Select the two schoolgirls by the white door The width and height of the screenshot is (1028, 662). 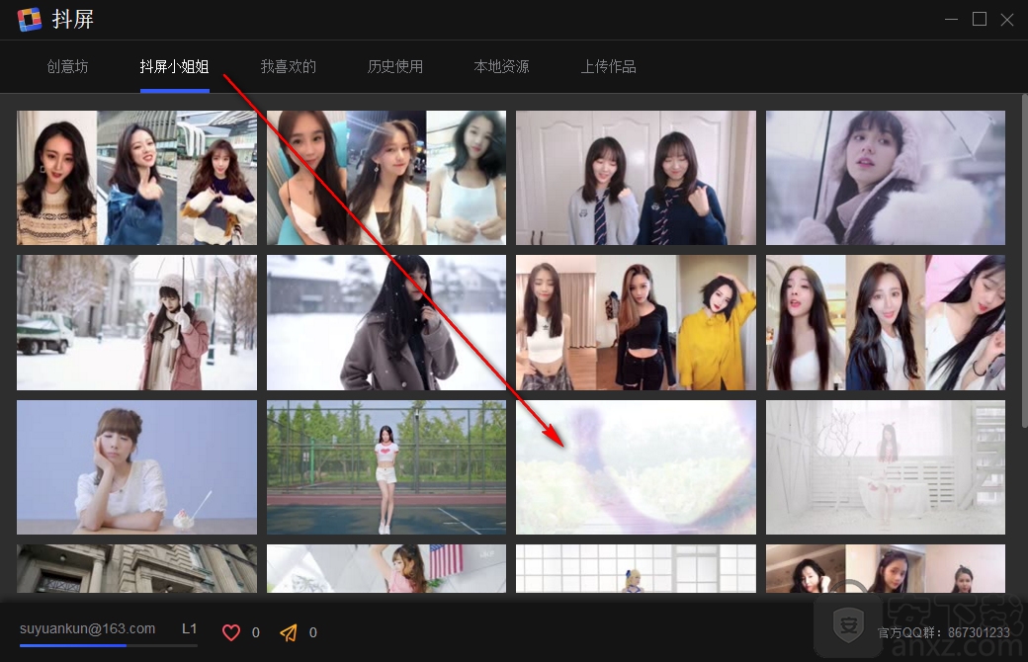(x=636, y=178)
